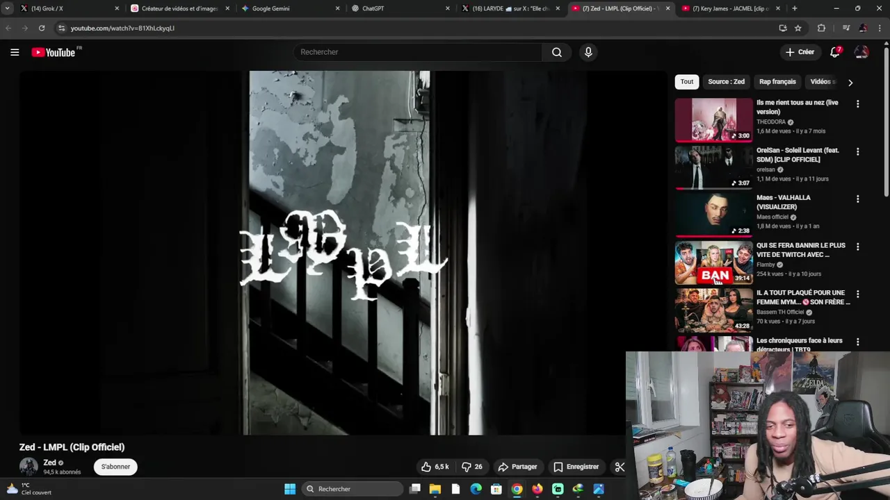Viewport: 890px width, 500px height.
Task: Click the Rechercher search field on YouTube
Action: coord(417,52)
